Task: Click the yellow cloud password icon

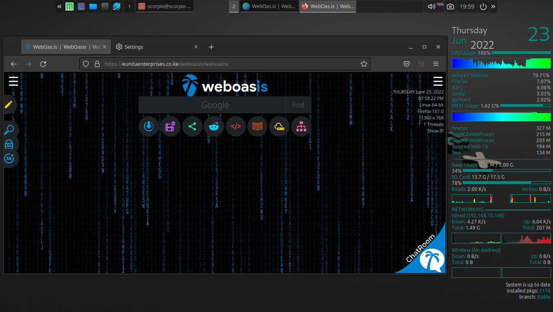Action: coord(279,126)
